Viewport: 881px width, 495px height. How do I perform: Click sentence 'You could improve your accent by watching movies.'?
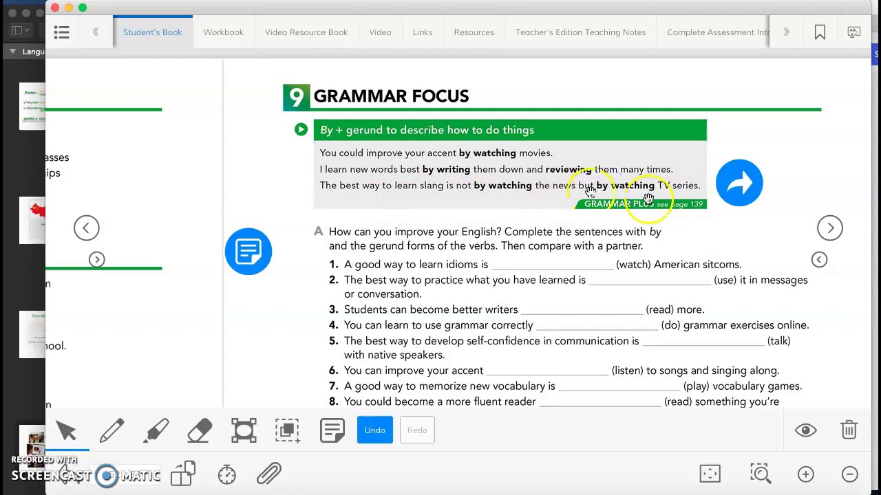[436, 153]
